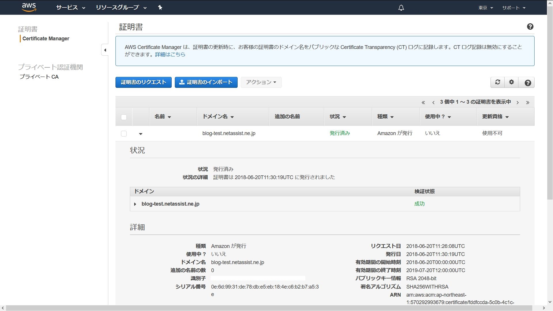Sort by 更新資格 column
This screenshot has width=553, height=311.
(x=495, y=117)
